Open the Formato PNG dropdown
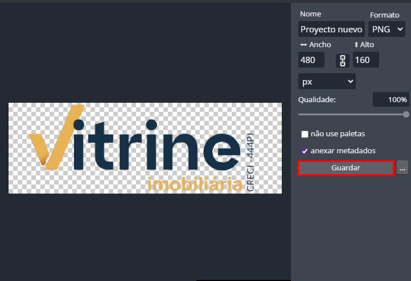 pos(387,29)
